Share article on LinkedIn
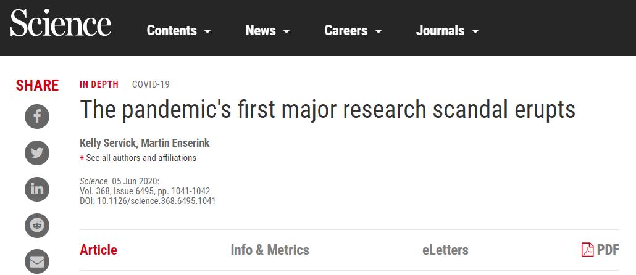This screenshot has width=636, height=275. pyautogui.click(x=37, y=189)
